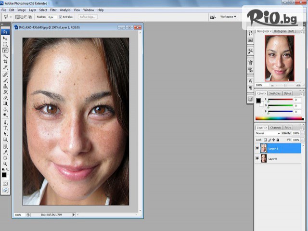Open the Workspace dropdown
Image resolution: width=308 pixels, height=231 pixels.
coord(228,17)
